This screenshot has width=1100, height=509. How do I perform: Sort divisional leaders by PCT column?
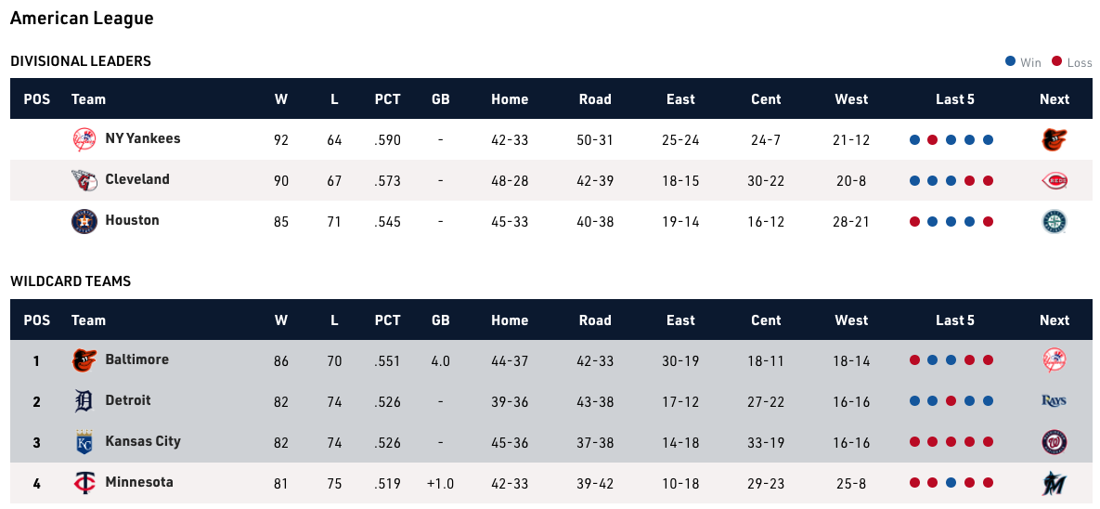[387, 99]
